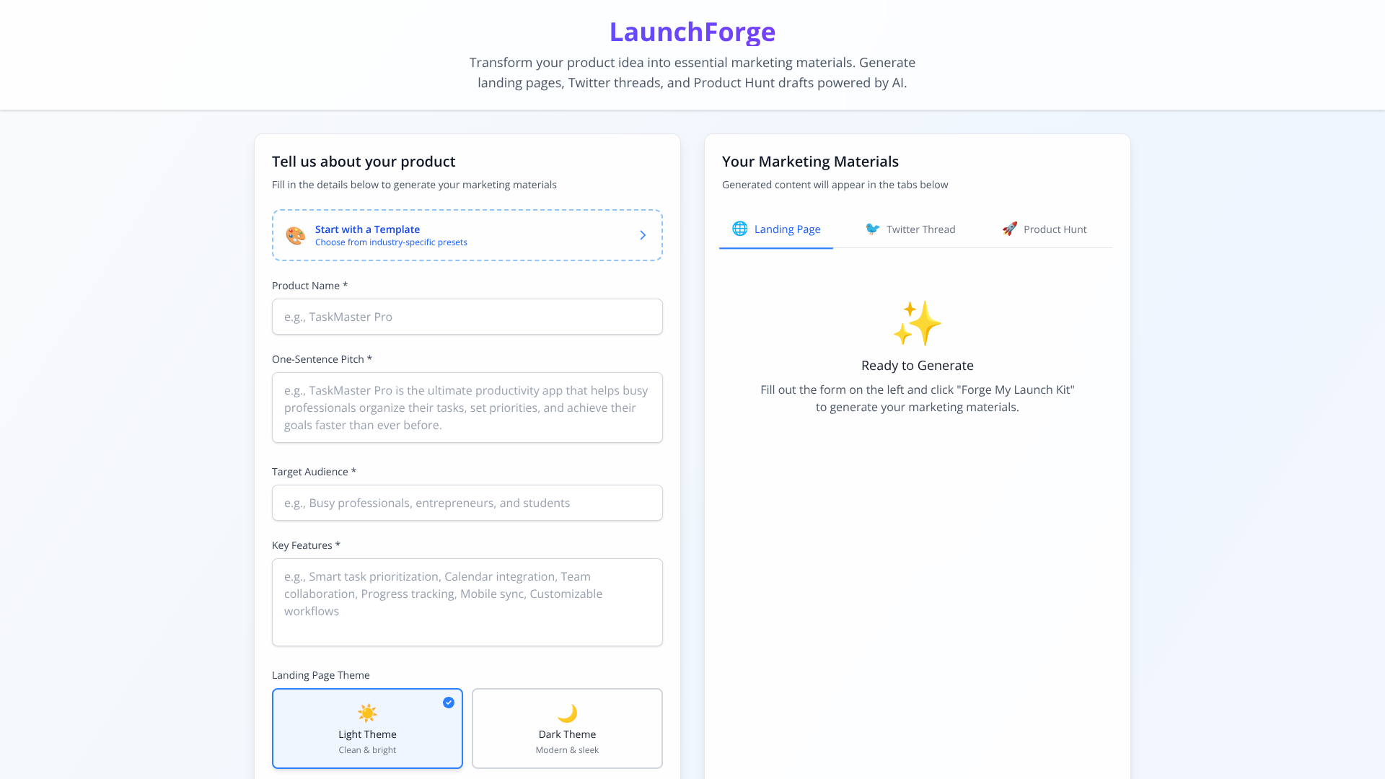
Task: Click the palette icon on the template banner
Action: coord(296,235)
